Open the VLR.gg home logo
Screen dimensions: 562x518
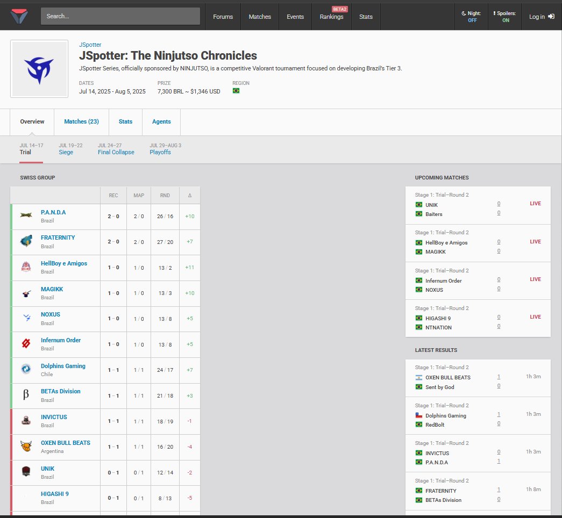click(x=19, y=17)
